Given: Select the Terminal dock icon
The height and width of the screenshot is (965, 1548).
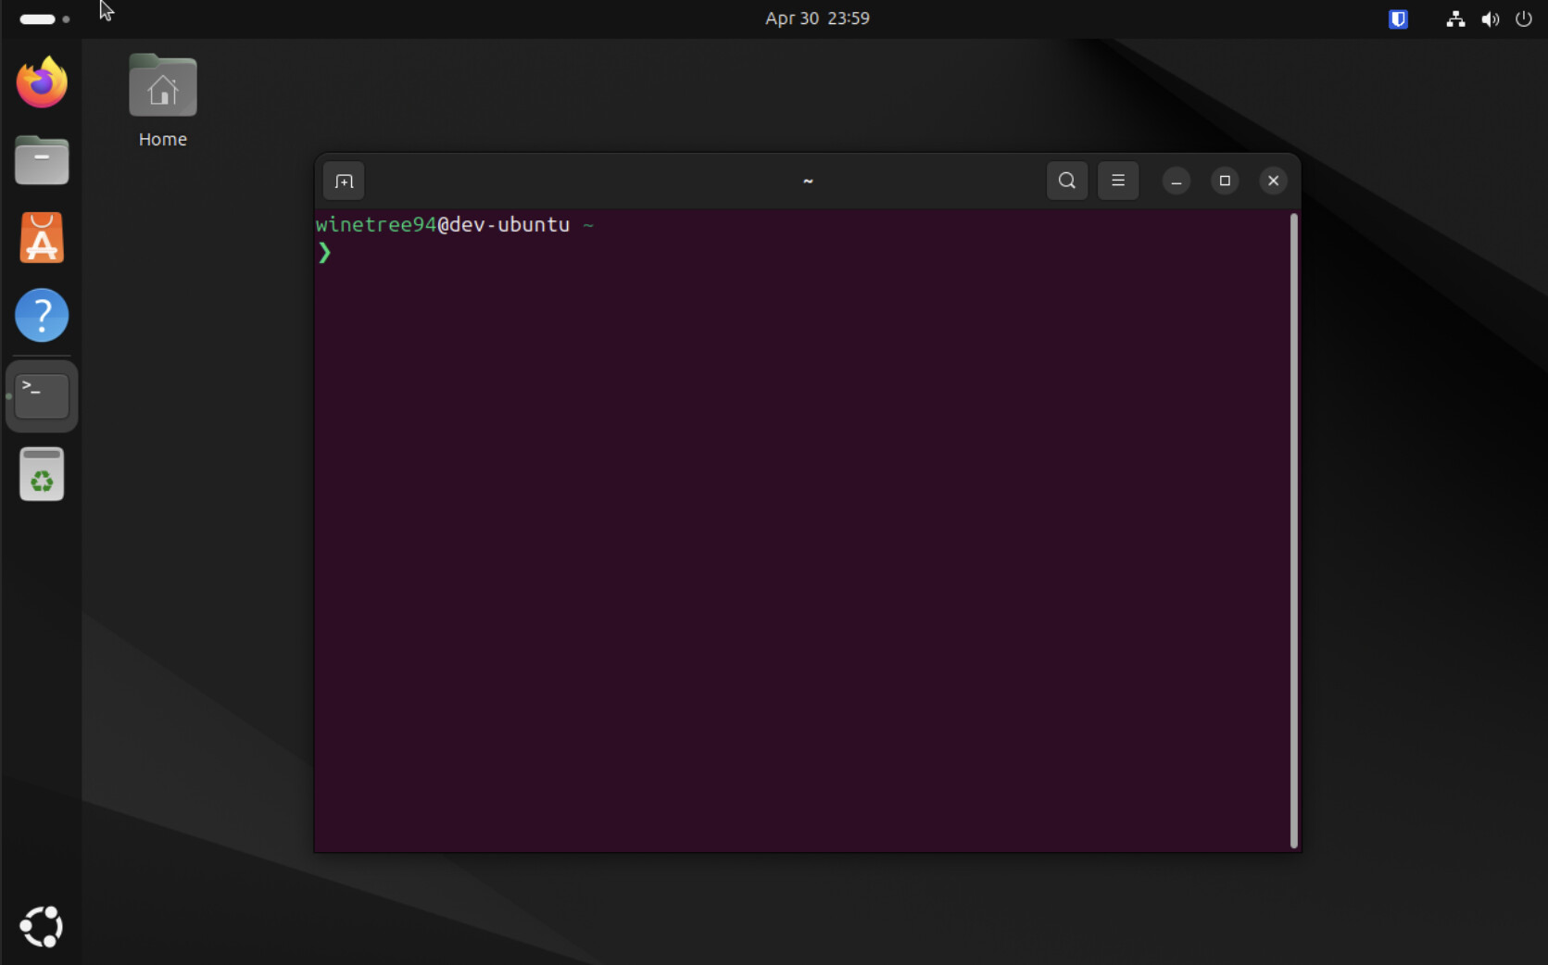Looking at the screenshot, I should (x=42, y=396).
